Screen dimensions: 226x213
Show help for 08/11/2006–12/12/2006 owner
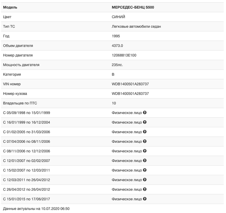tap(145, 151)
